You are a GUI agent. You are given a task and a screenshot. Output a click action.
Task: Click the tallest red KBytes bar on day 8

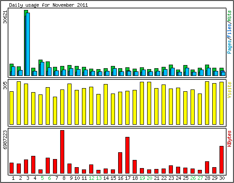tap(62, 152)
